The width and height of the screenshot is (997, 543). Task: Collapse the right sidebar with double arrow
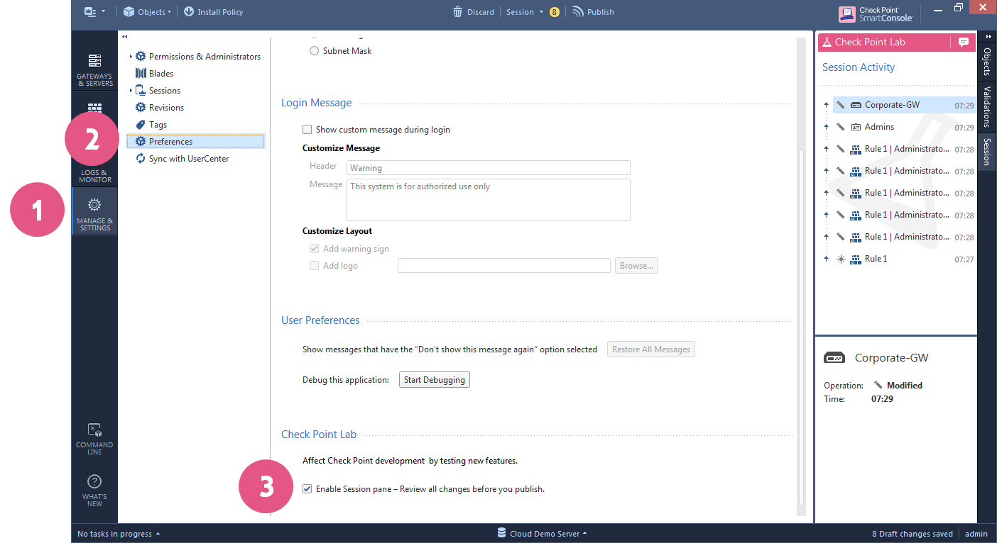point(988,37)
